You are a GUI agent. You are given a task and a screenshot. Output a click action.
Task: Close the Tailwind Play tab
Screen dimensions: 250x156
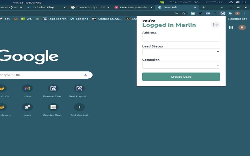(64, 7)
